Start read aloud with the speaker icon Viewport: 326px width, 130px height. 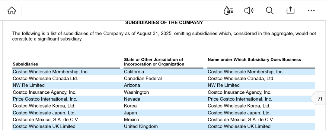(248, 11)
